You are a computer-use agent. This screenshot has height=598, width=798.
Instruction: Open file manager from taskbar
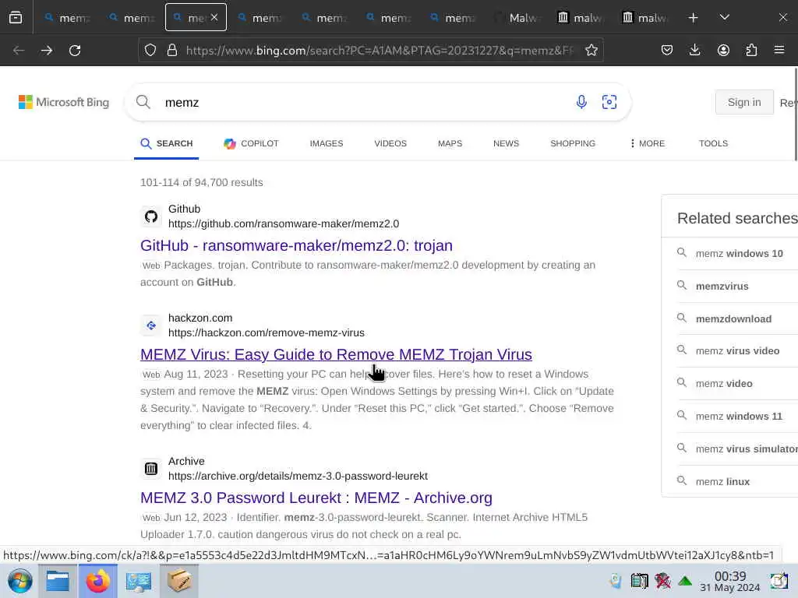(x=58, y=581)
